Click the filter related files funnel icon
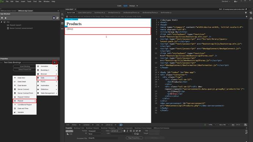The height and width of the screenshot is (142, 253). [246, 13]
